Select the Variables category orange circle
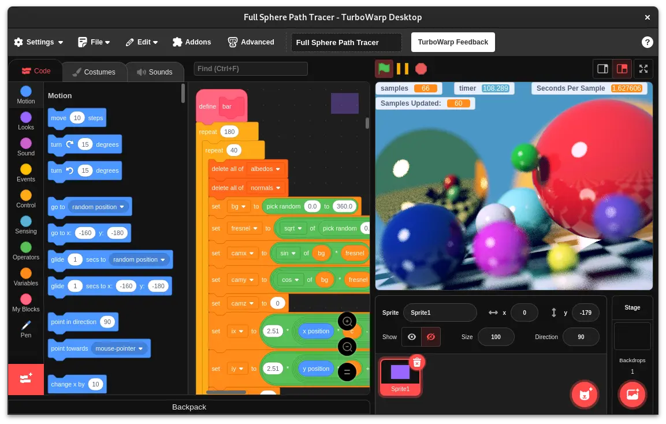This screenshot has height=424, width=666. coord(26,274)
